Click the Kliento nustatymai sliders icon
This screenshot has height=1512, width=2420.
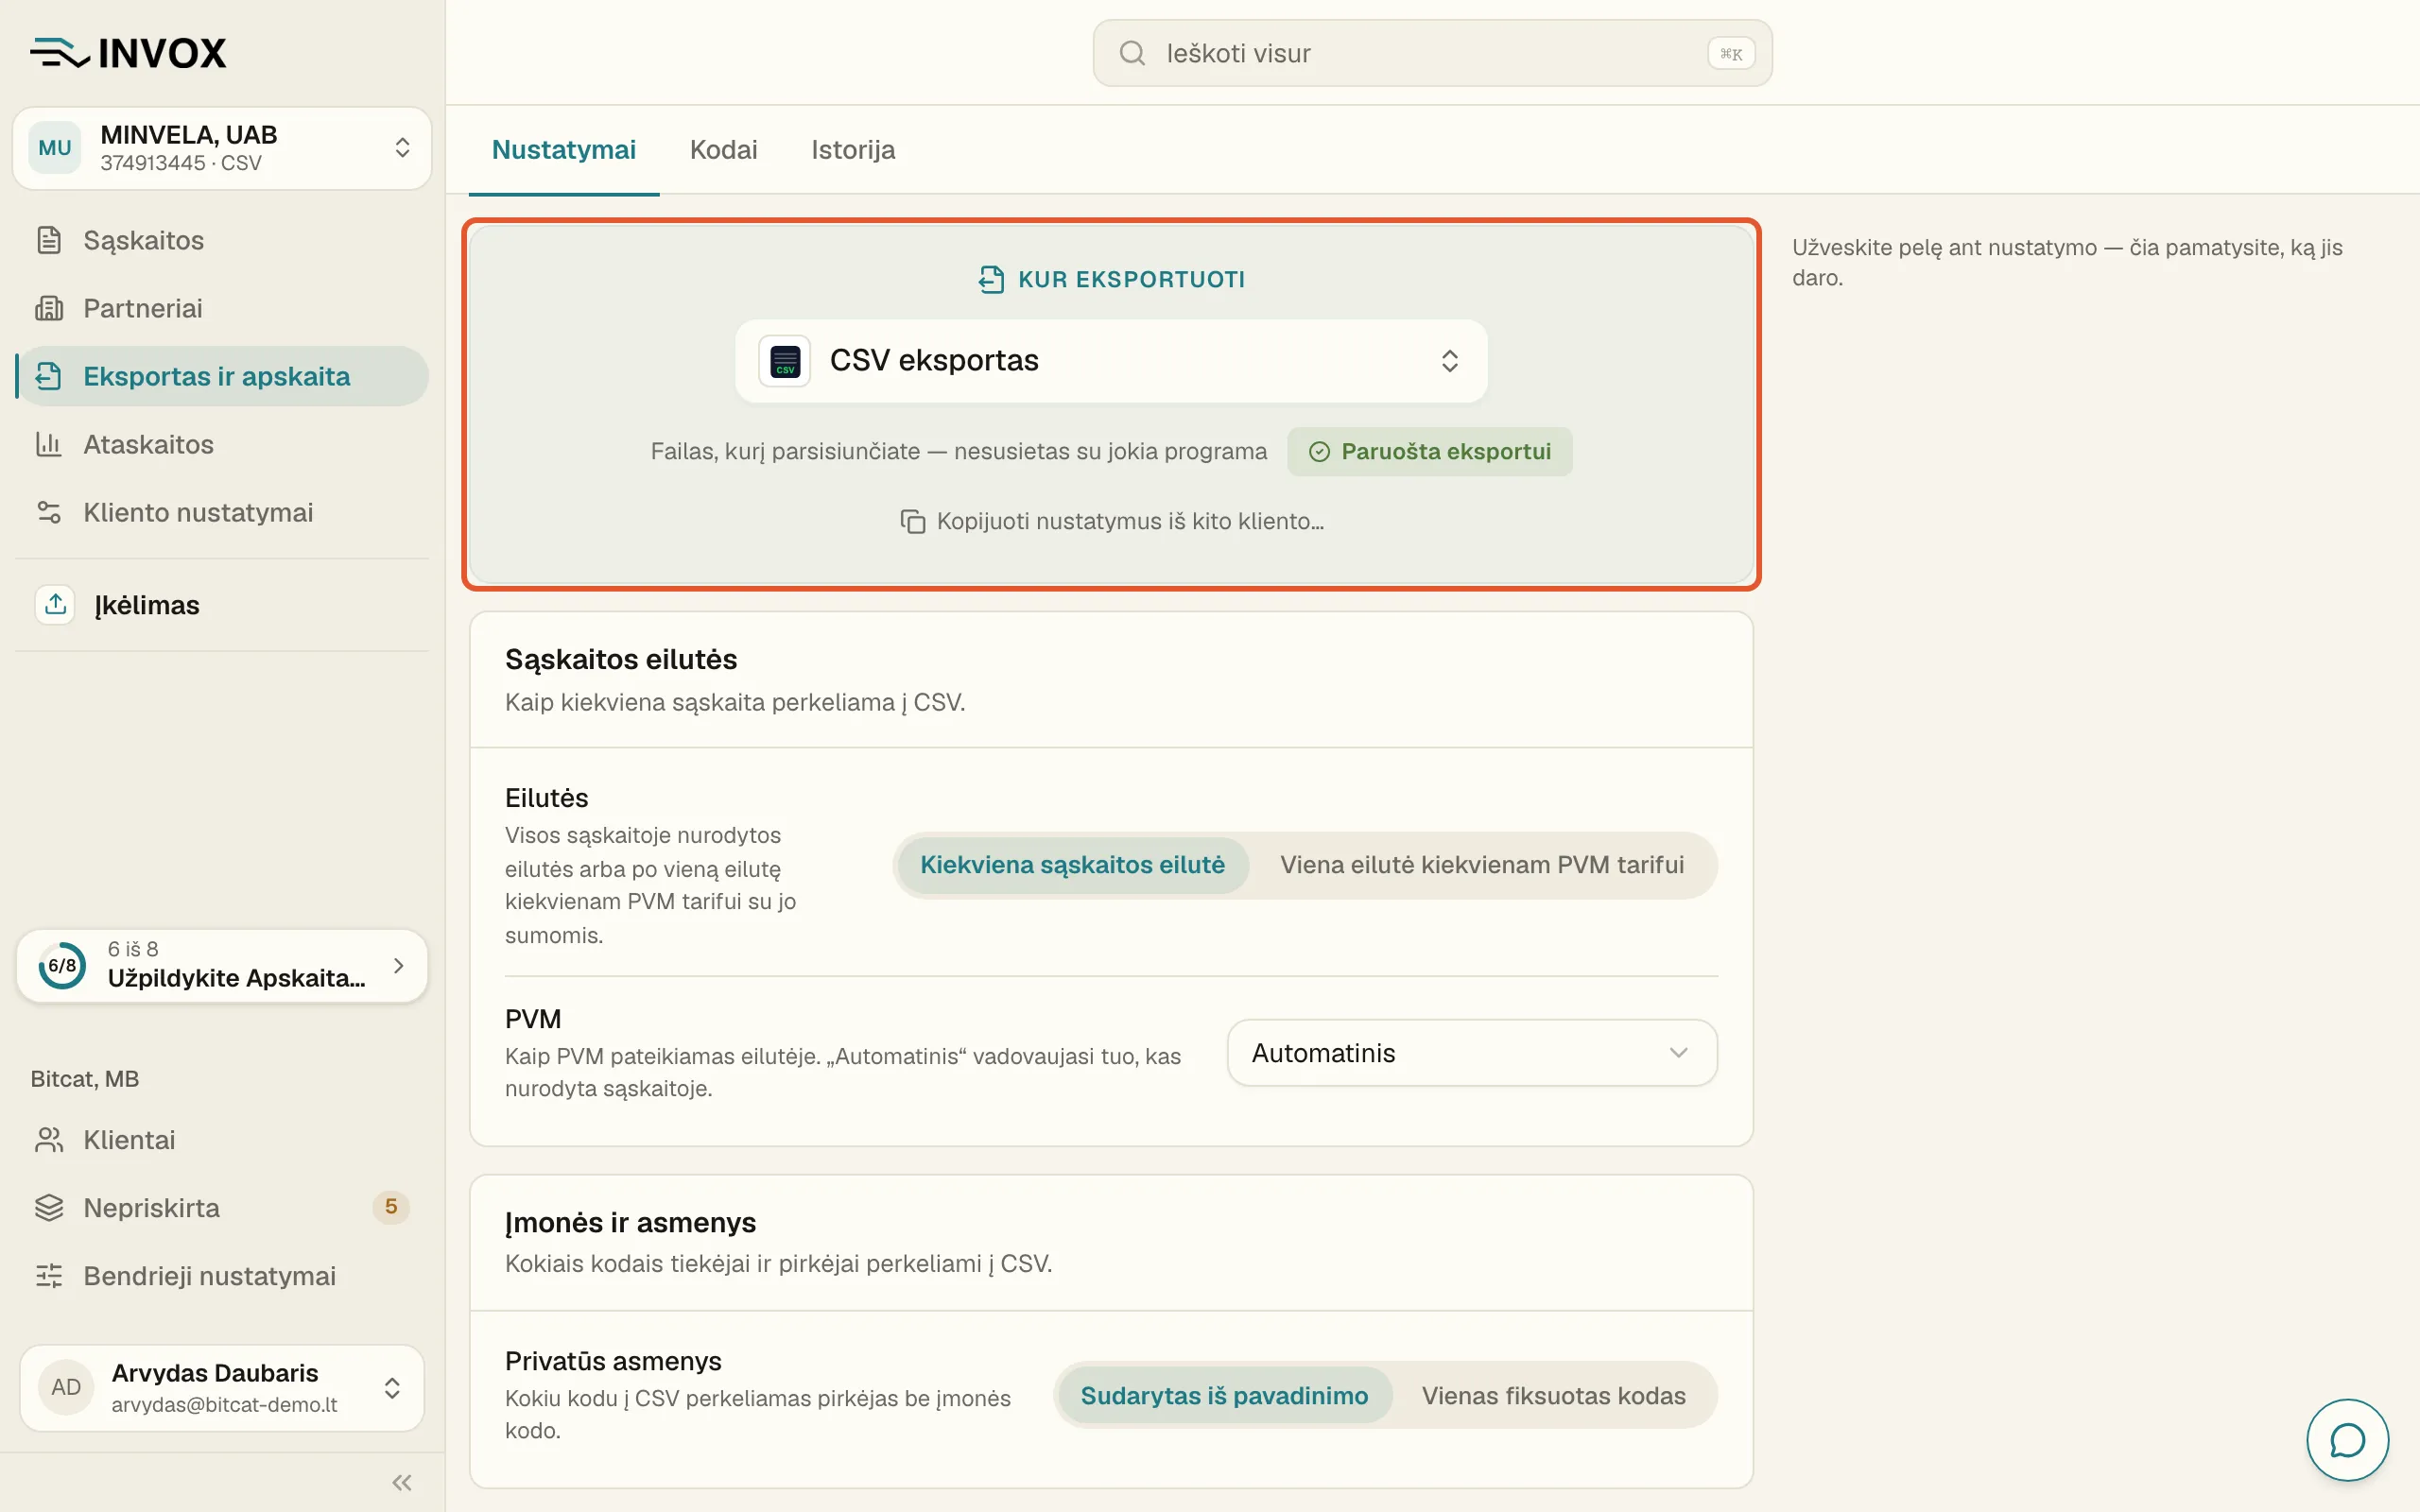[49, 512]
